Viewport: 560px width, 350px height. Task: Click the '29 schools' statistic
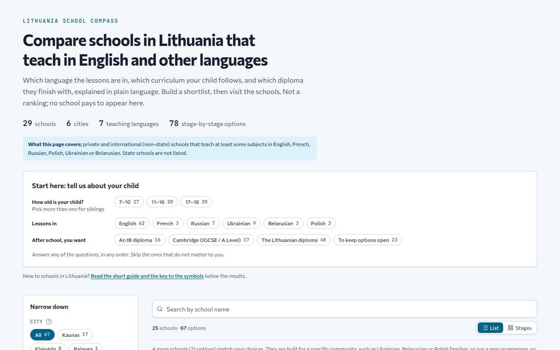click(x=39, y=123)
